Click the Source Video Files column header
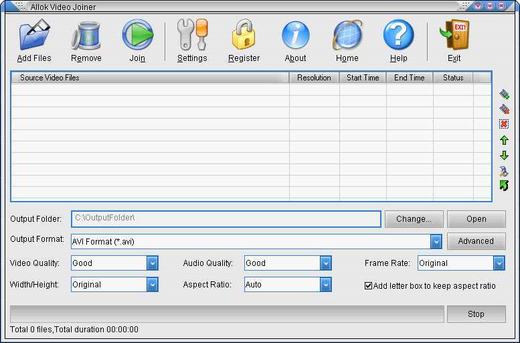The image size is (520, 343). 150,78
